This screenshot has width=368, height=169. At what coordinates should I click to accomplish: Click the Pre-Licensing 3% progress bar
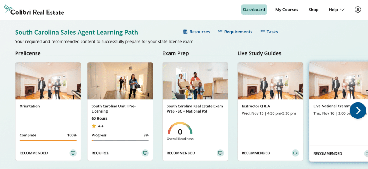pyautogui.click(x=120, y=140)
